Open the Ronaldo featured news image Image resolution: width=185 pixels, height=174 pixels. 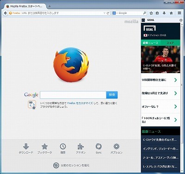point(160,59)
